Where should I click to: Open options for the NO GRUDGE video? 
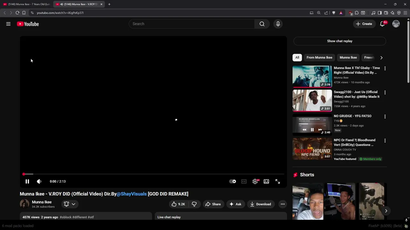385,117
